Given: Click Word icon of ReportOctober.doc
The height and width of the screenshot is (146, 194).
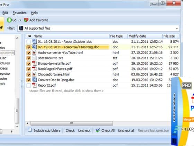Looking at the screenshot, I should (34, 41).
